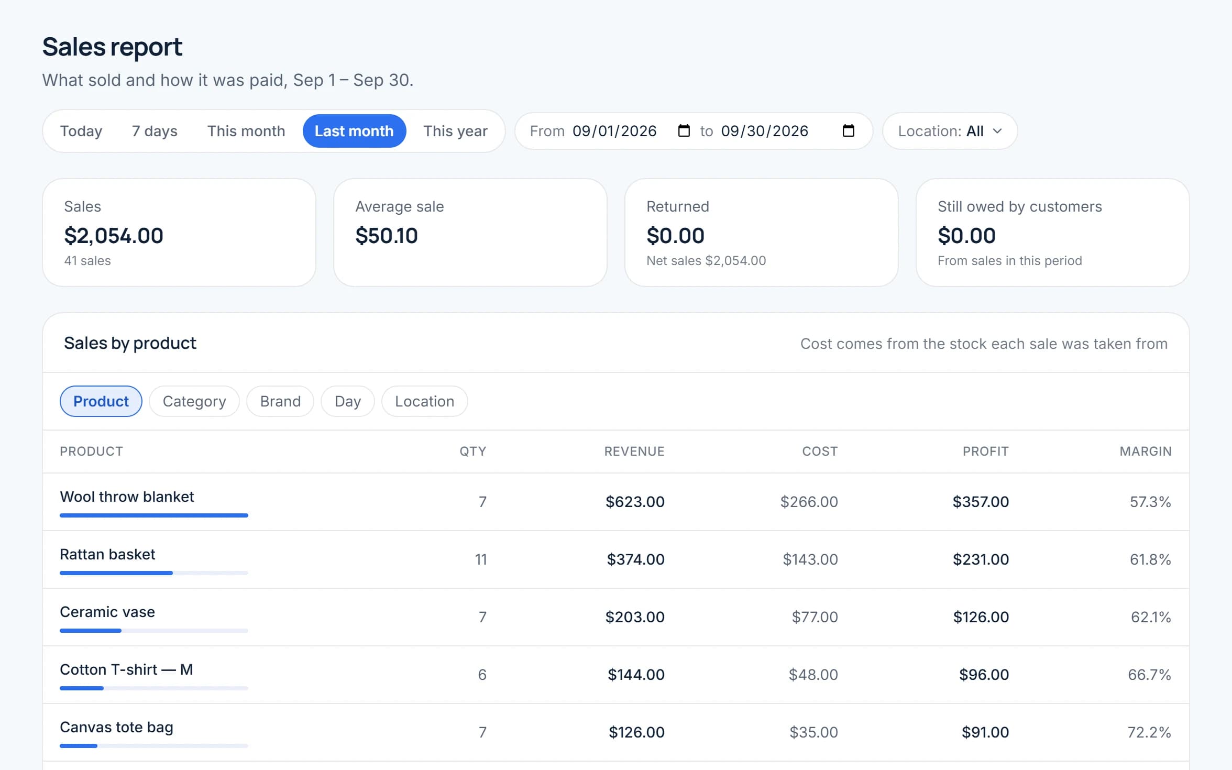Screen dimensions: 1232x770
Task: Click the PRODUCT column header
Action: coord(92,452)
